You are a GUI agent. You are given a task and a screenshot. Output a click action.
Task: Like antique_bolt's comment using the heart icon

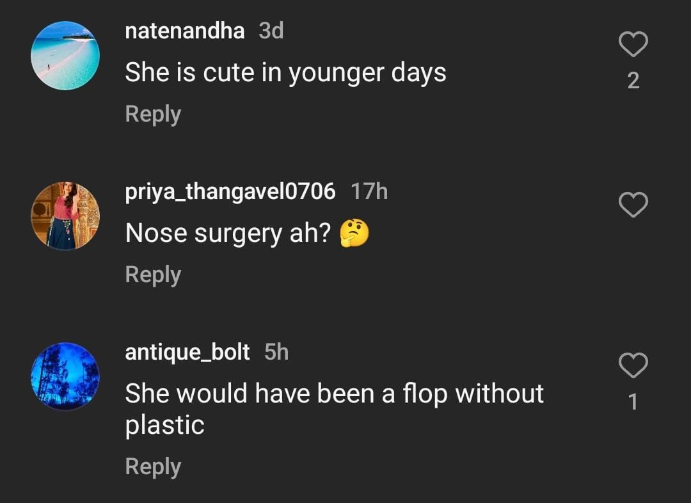633,365
